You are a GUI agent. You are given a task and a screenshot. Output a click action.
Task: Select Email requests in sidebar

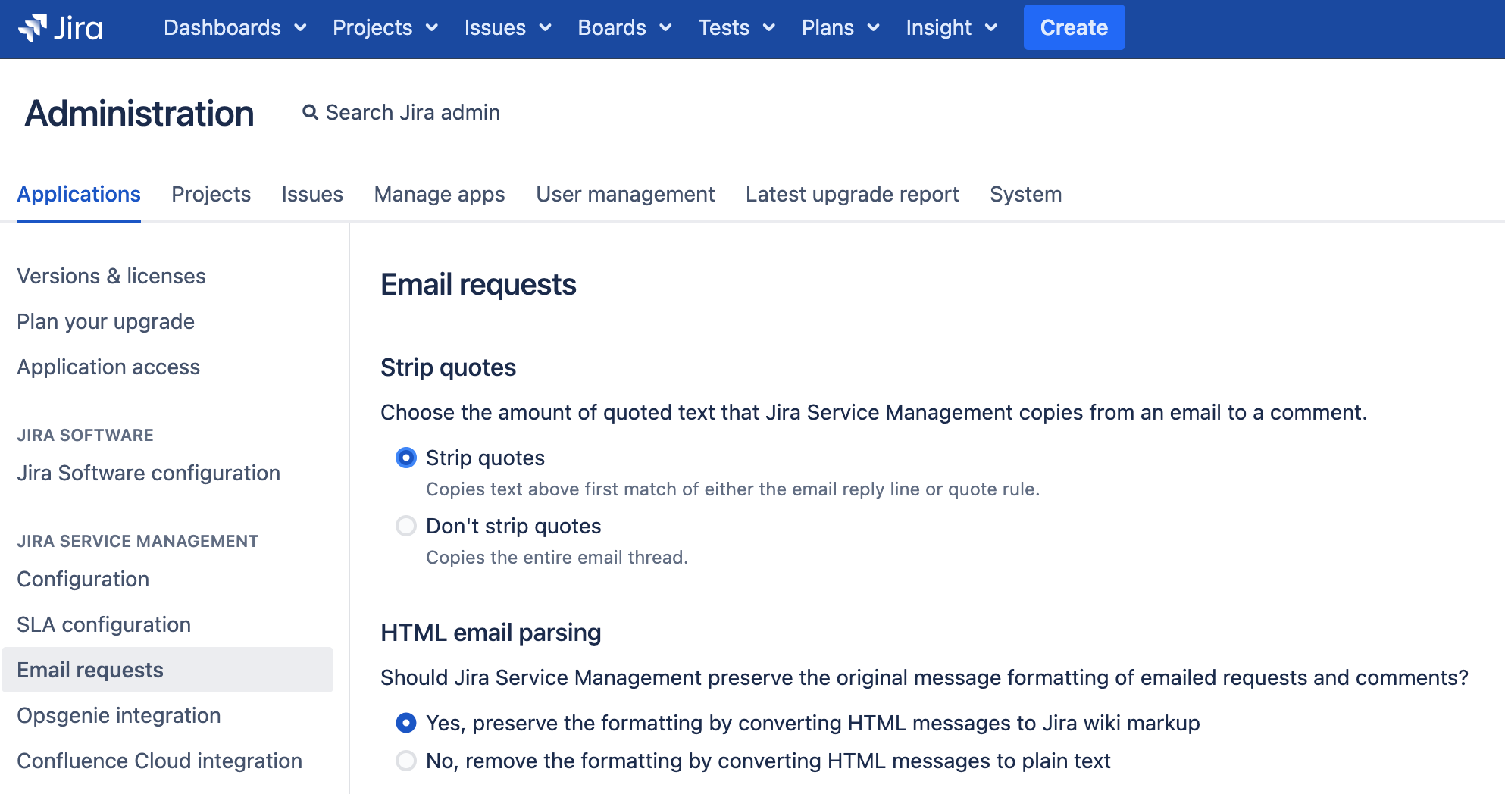[167, 670]
